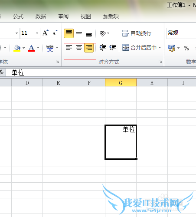The height and width of the screenshot is (217, 196).
Task: Select column D header
Action: pos(27,83)
